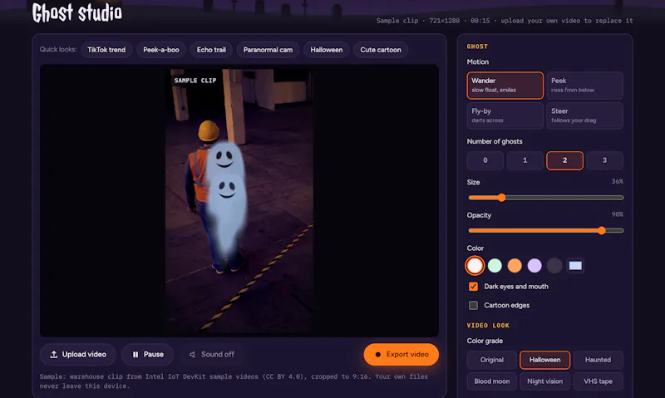Select the Haunted color grade

598,360
